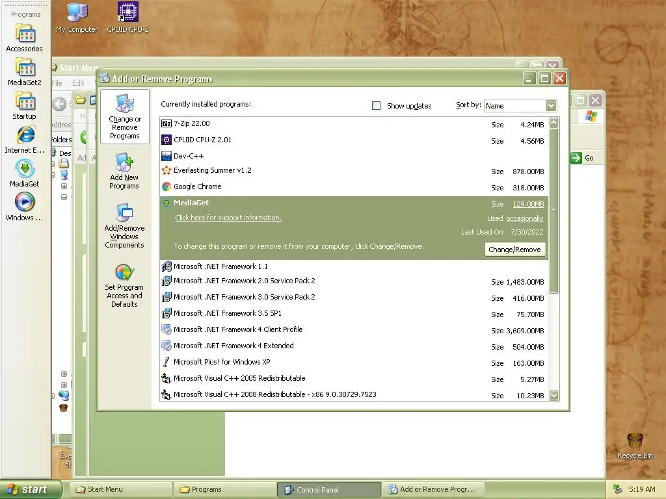Select the 878.00MB size value
This screenshot has height=499, width=666.
pyautogui.click(x=528, y=172)
